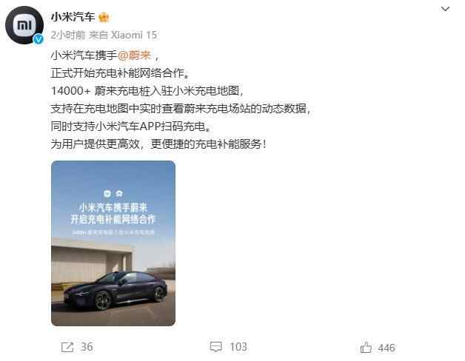Click the post line starting with 14000+
465x361 pixels.
pos(147,91)
